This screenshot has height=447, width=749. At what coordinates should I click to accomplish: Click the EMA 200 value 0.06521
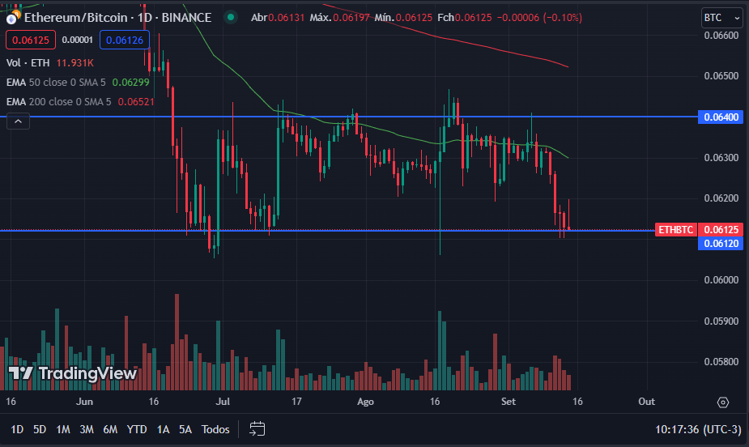tap(136, 102)
